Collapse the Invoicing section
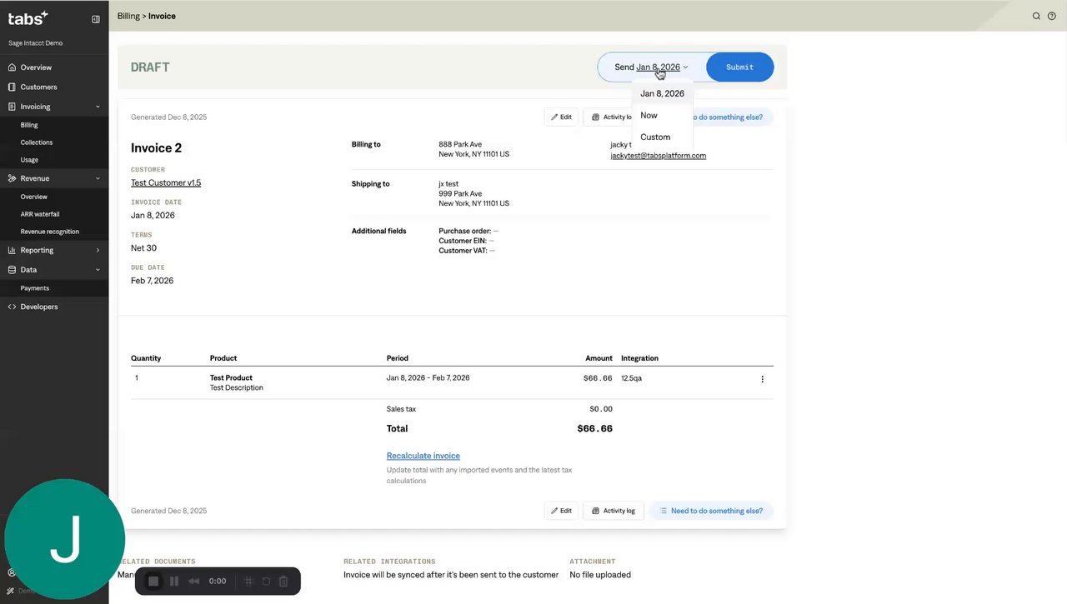Image resolution: width=1067 pixels, height=604 pixels. [98, 107]
